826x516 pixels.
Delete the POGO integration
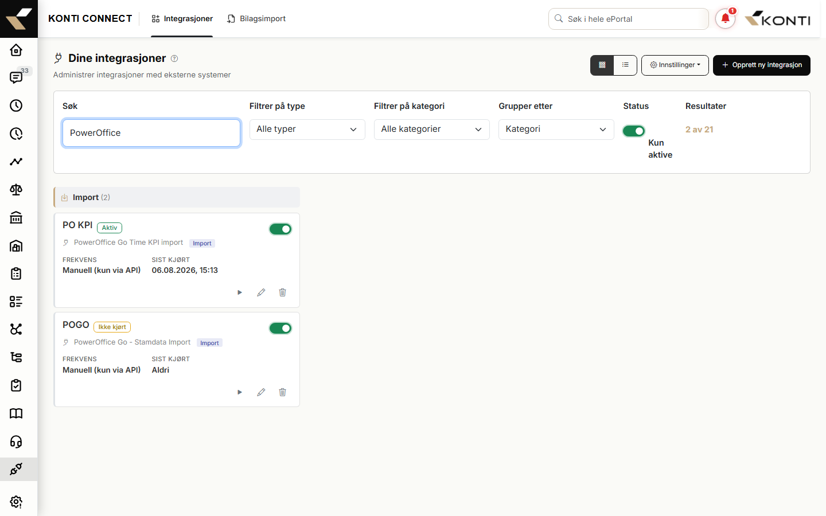click(x=282, y=392)
